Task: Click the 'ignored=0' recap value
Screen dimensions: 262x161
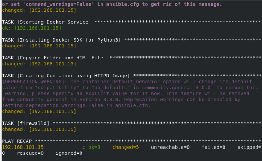Action: point(69,153)
